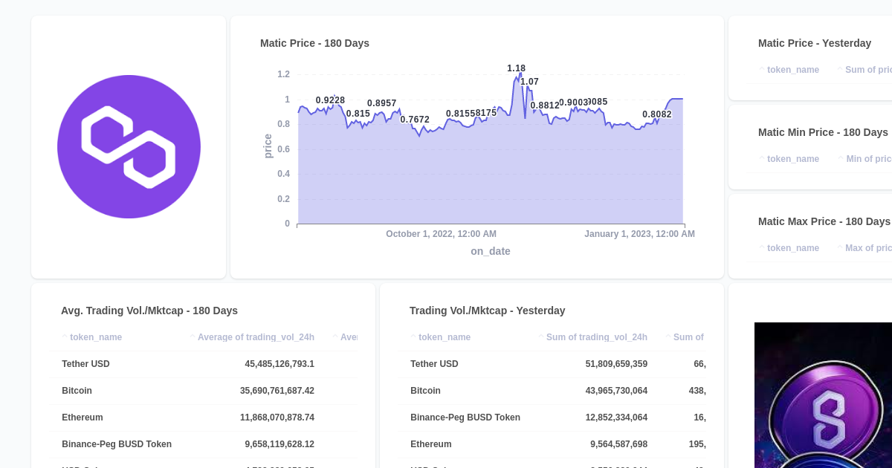Screen dimensions: 892x468
Task: Click the sort icon on Average of trading_vol_24h column
Action: (x=191, y=337)
